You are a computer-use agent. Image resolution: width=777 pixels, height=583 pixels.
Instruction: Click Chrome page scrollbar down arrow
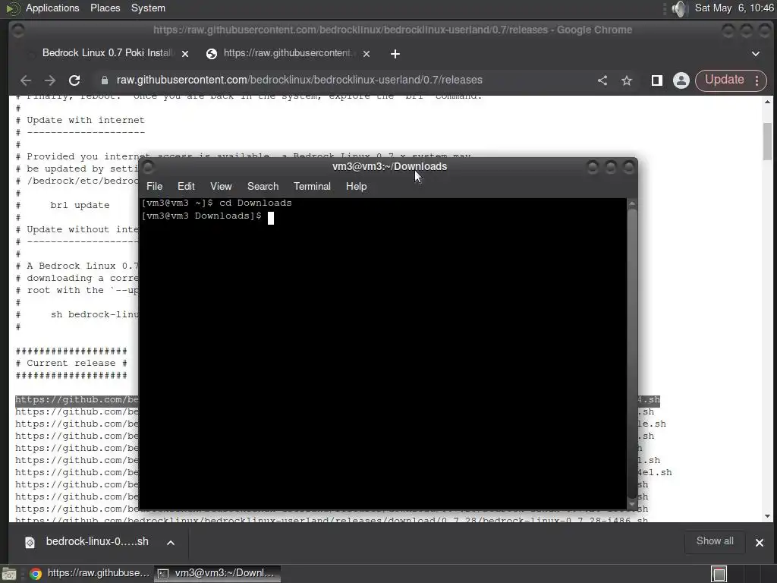768,516
